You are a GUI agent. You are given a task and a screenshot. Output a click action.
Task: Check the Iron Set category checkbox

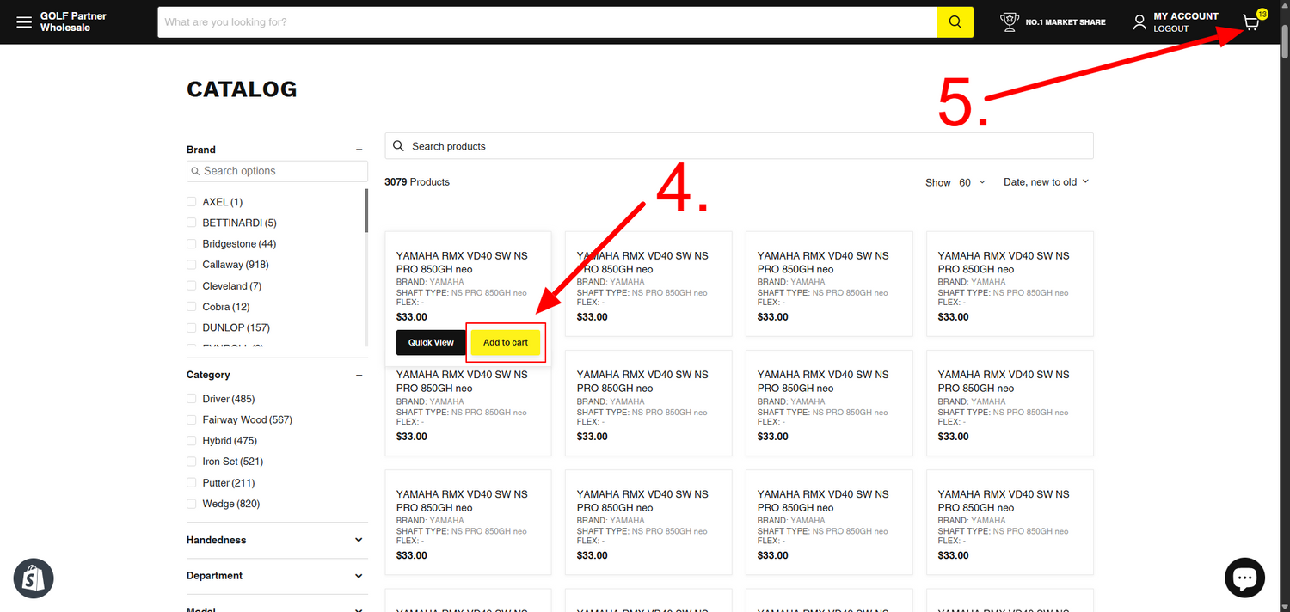point(192,462)
